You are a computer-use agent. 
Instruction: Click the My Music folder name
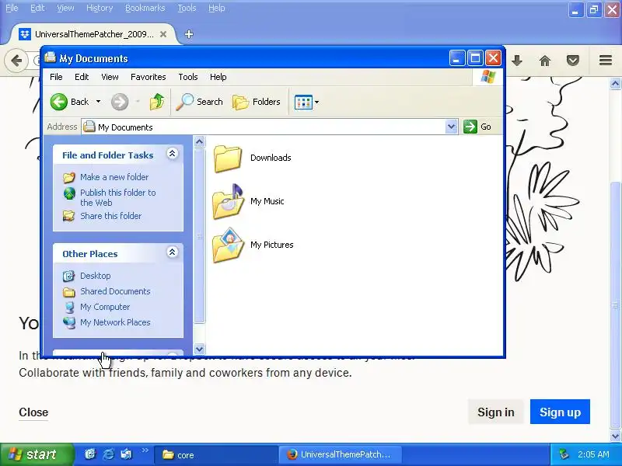[x=267, y=201]
